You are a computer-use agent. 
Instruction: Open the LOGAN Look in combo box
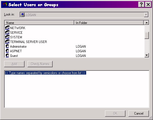click(x=84, y=15)
